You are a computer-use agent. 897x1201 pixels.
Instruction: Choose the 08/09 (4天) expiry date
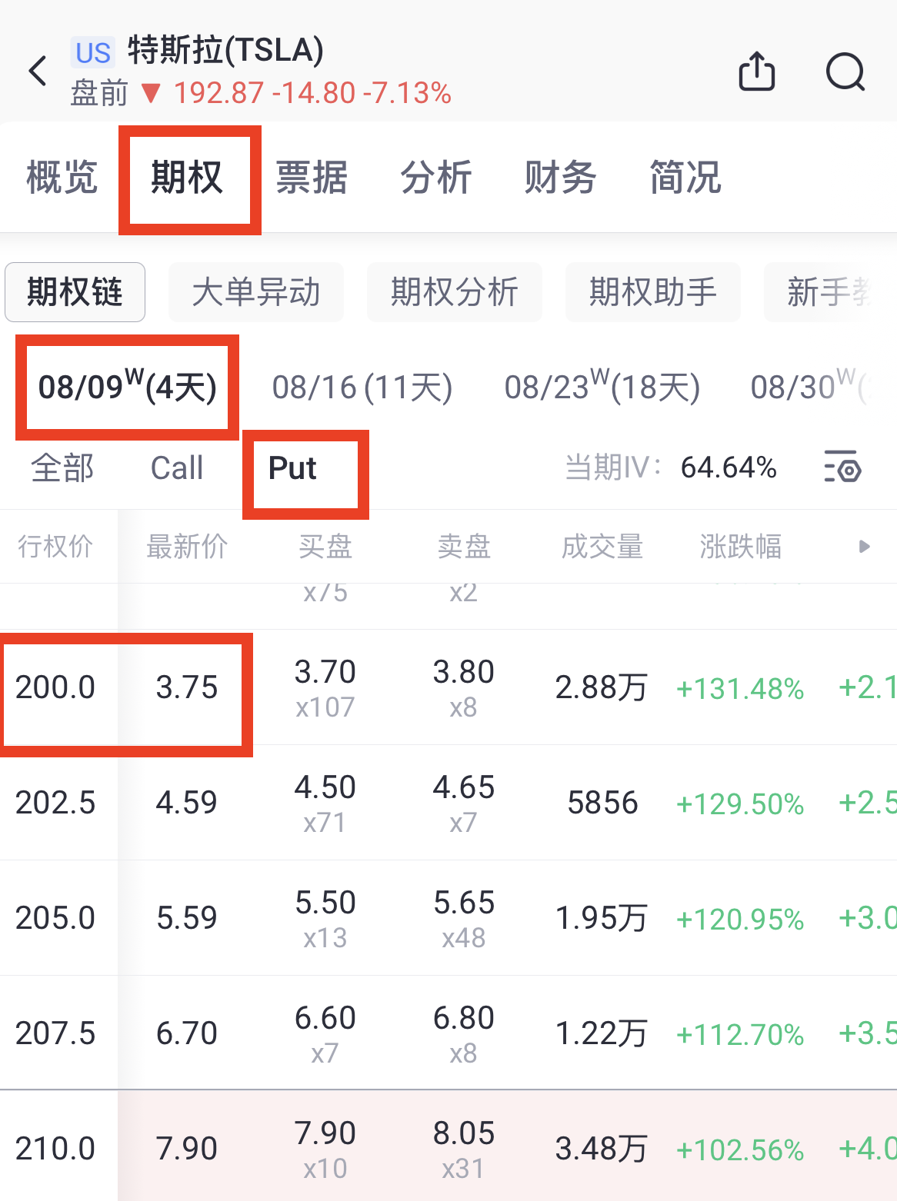[128, 387]
